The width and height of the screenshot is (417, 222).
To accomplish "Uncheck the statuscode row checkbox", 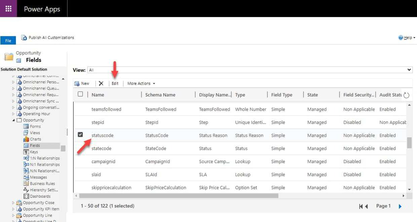I will pos(81,135).
